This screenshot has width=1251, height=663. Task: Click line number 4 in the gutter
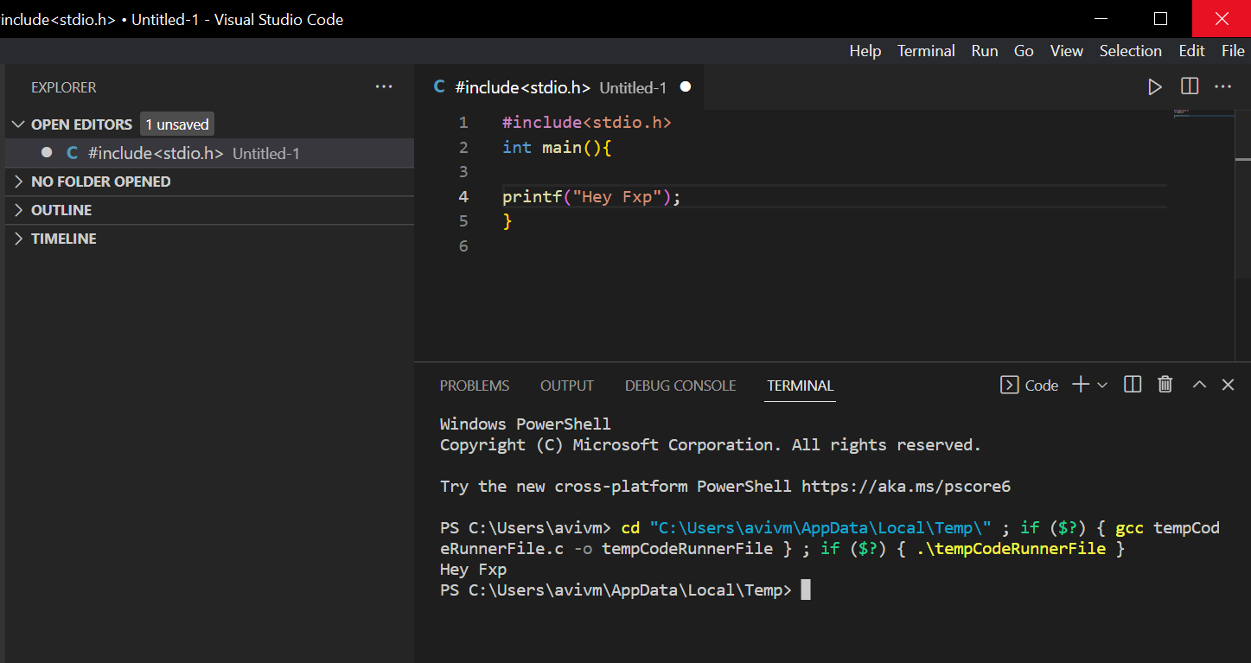pos(463,197)
